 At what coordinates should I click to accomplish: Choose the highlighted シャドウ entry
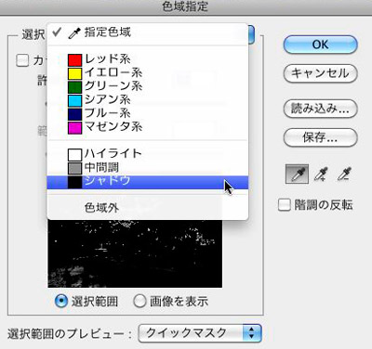148,182
